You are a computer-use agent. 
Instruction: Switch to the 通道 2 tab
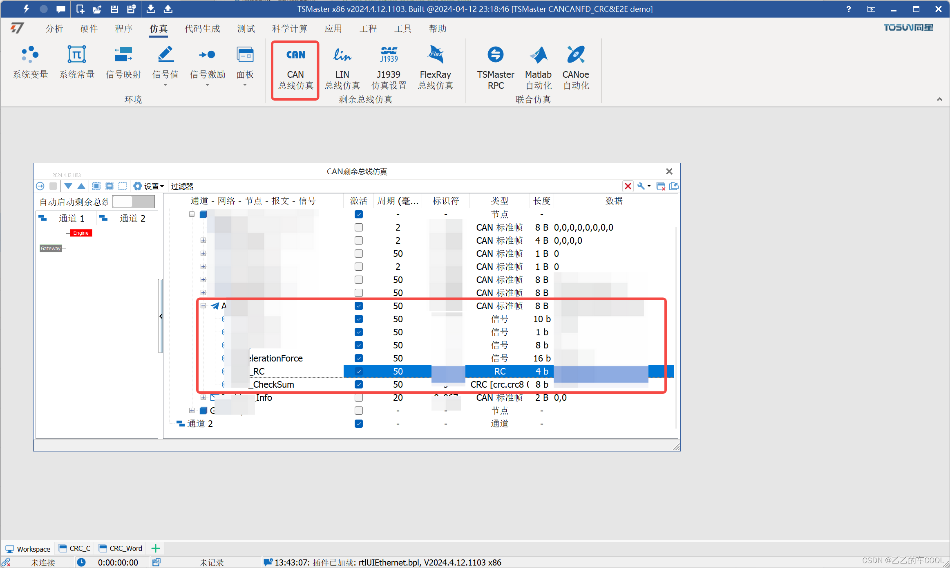coord(127,218)
